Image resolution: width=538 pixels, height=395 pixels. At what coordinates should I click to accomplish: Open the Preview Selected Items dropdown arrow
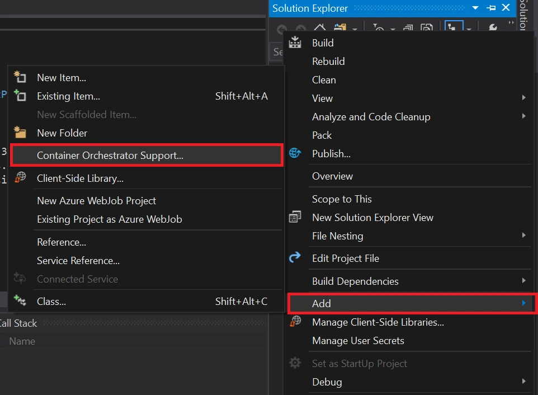(x=469, y=29)
